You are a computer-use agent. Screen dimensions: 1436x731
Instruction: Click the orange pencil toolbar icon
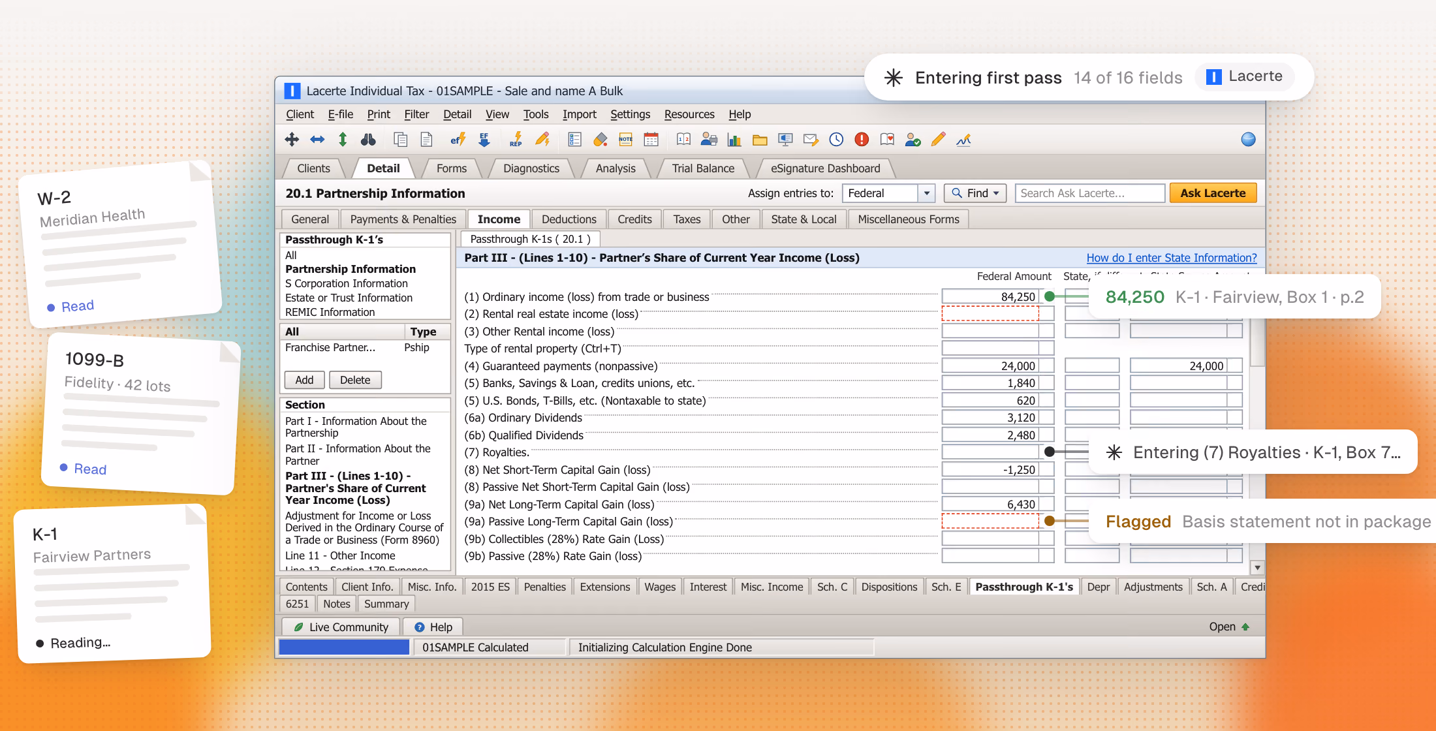point(938,140)
